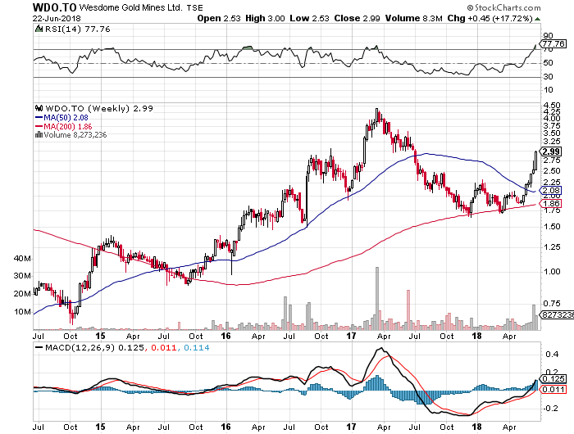The image size is (574, 434).
Task: Click the 2.99 last price tag
Action: (x=551, y=151)
